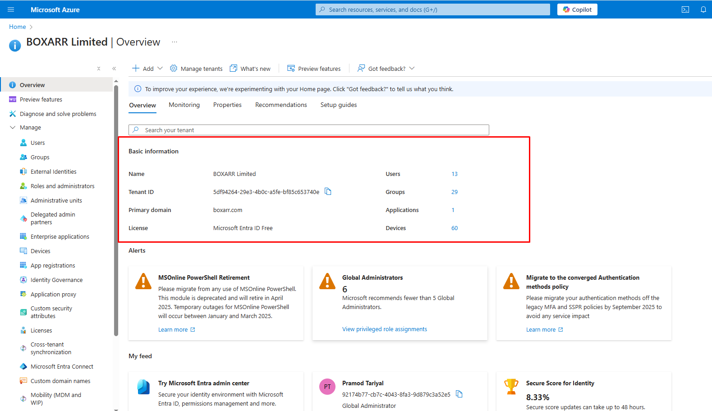The height and width of the screenshot is (411, 712).
Task: View privileged role assignments
Action: [x=385, y=329]
